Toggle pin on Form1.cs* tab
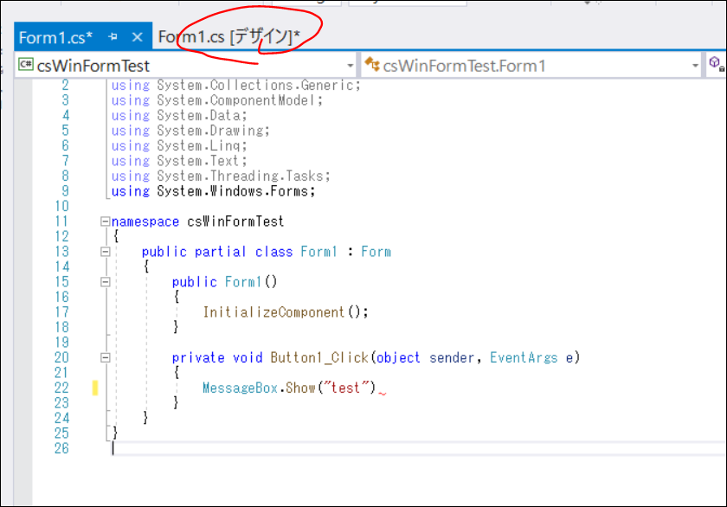Screen dimensions: 727x507 [x=113, y=36]
